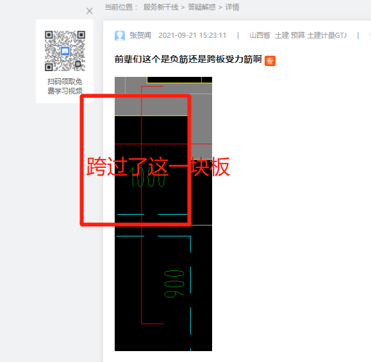Viewport: 371px width, 362px height.
Task: Select the 土建计量GTJ software tag
Action: [327, 35]
